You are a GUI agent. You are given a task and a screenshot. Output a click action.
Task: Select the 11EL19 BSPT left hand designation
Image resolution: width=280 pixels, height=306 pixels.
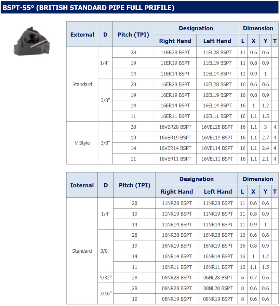(217, 63)
